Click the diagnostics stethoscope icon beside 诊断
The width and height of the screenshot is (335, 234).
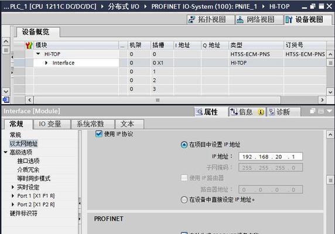272,112
